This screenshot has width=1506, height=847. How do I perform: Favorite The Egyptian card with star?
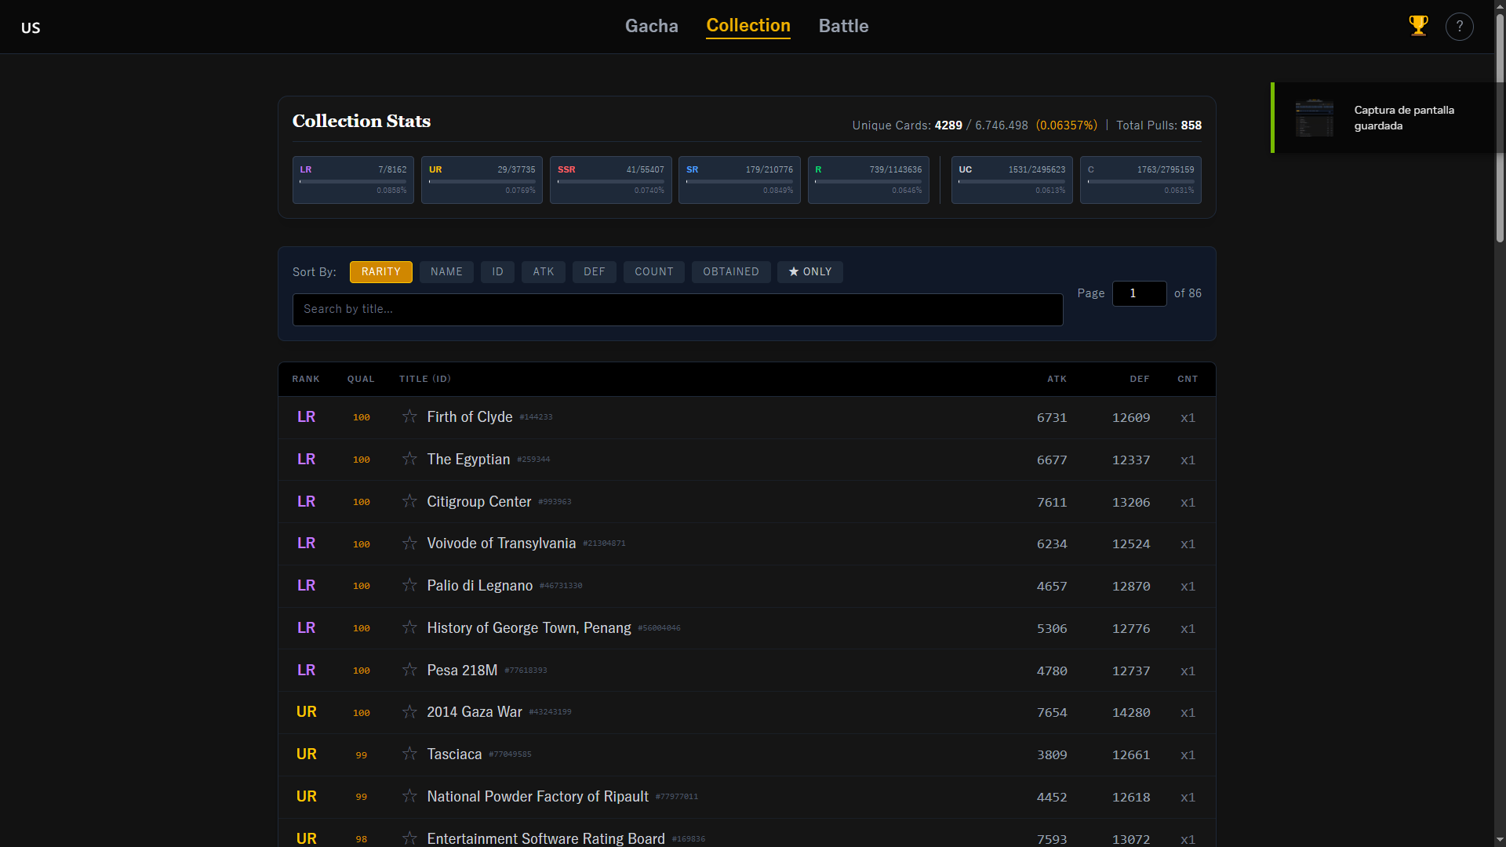pyautogui.click(x=409, y=459)
